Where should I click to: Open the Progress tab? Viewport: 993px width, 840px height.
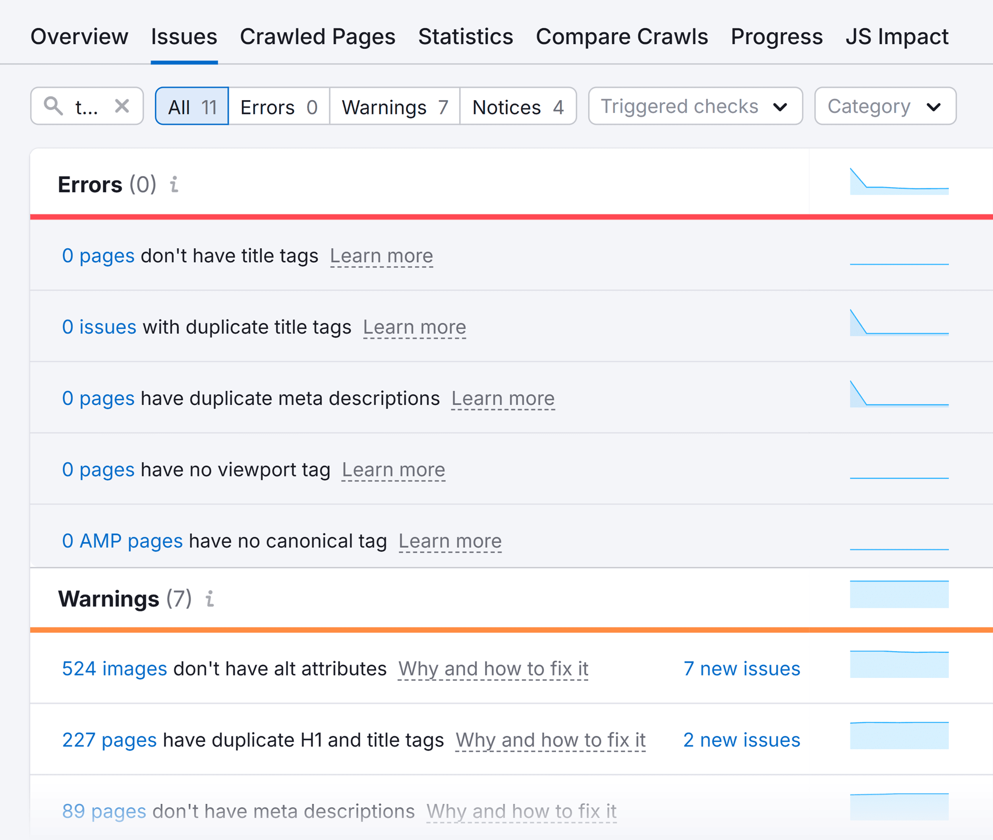click(x=777, y=37)
